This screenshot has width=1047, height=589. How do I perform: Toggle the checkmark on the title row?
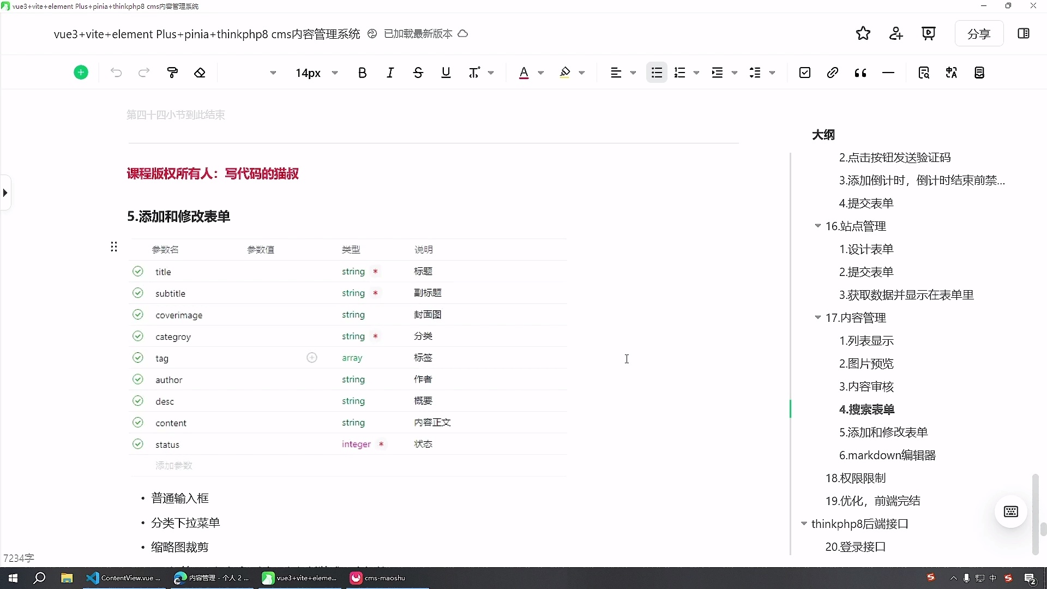(x=138, y=271)
